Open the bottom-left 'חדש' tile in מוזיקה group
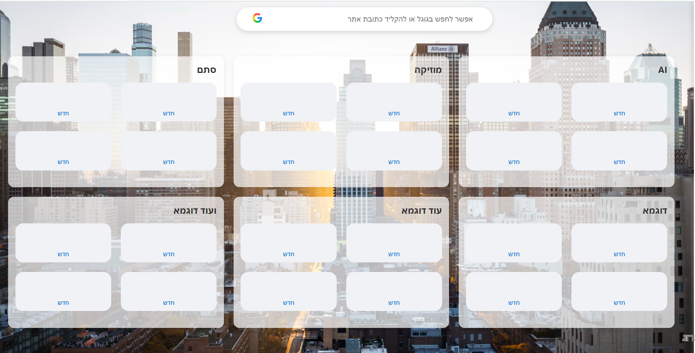 tap(288, 151)
